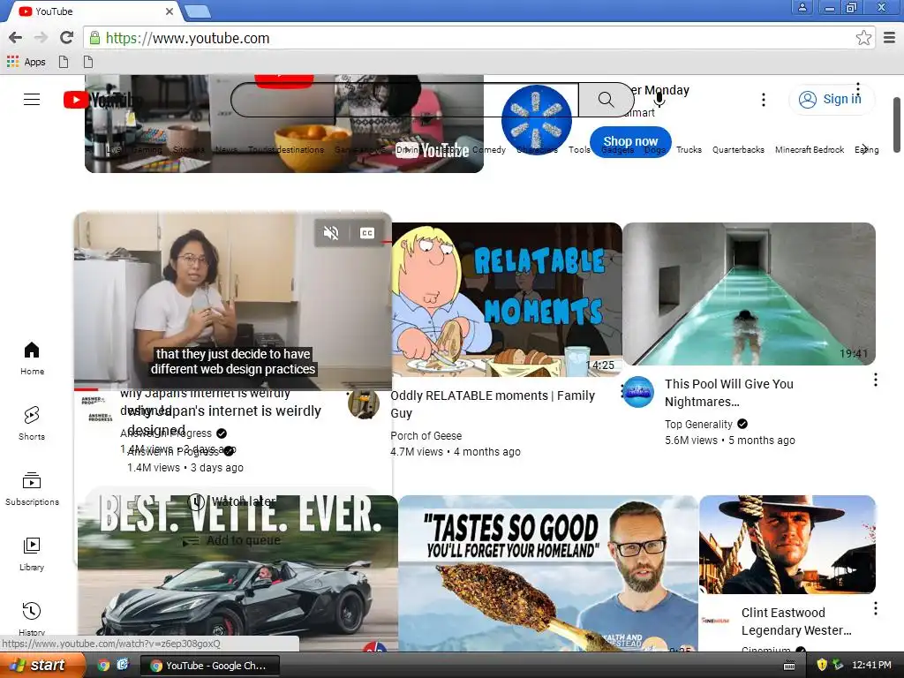Bookmark this page with star icon

863,38
